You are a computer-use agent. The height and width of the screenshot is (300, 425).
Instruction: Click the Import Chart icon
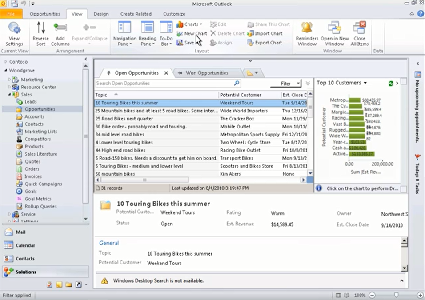point(250,34)
